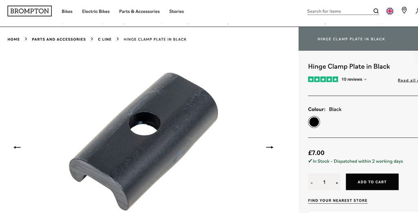The image size is (418, 213).
Task: Open the Stories menu item
Action: click(176, 11)
